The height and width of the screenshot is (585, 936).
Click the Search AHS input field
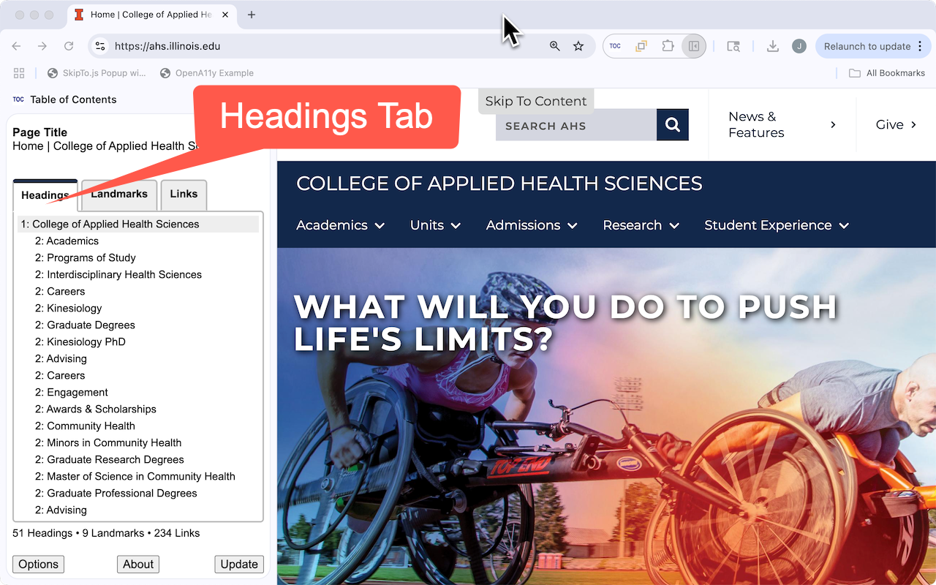[576, 125]
